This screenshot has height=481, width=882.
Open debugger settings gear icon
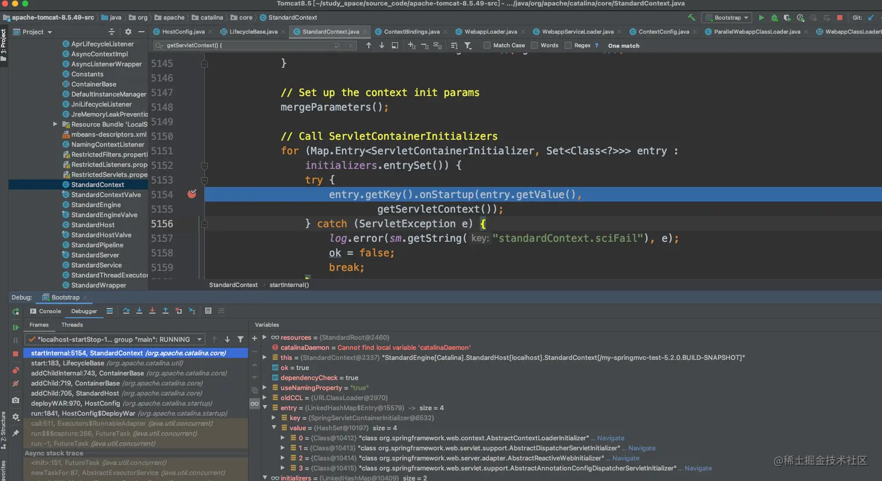pyautogui.click(x=16, y=417)
